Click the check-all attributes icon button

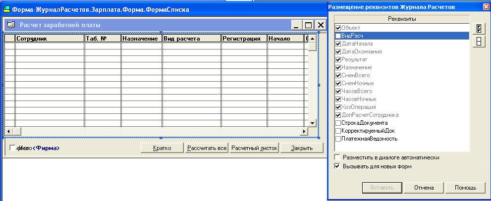(x=479, y=29)
